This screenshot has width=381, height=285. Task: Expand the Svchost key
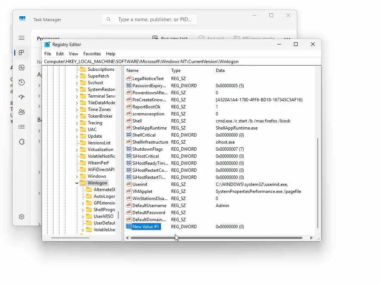tap(77, 83)
